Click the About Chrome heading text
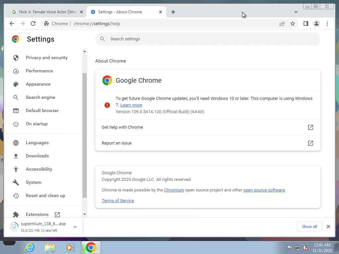The height and width of the screenshot is (254, 339). pos(111,61)
